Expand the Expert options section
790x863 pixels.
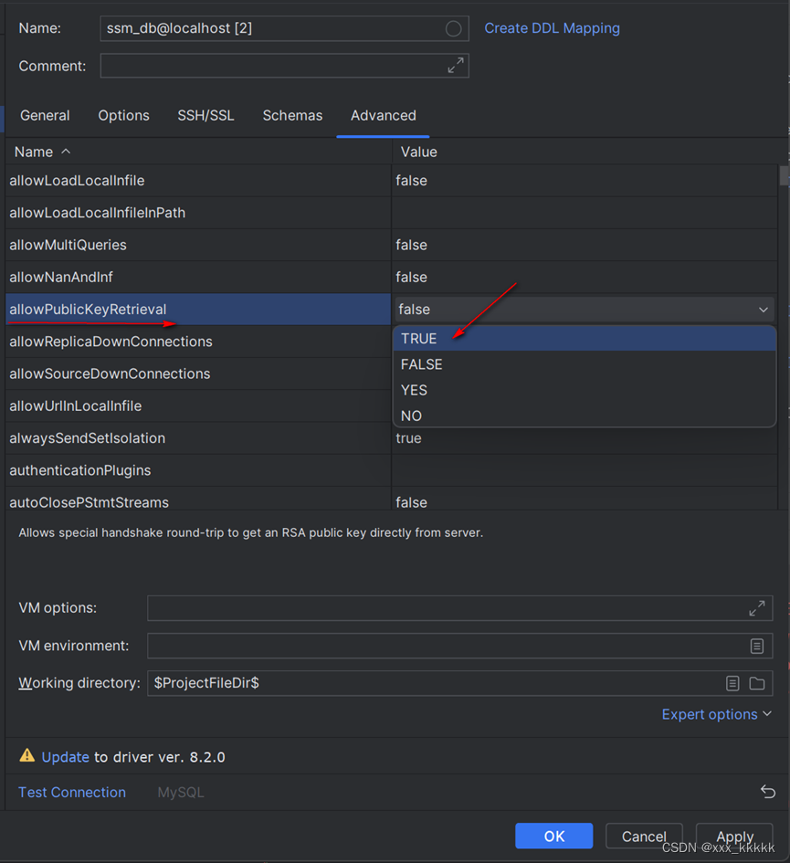[716, 714]
